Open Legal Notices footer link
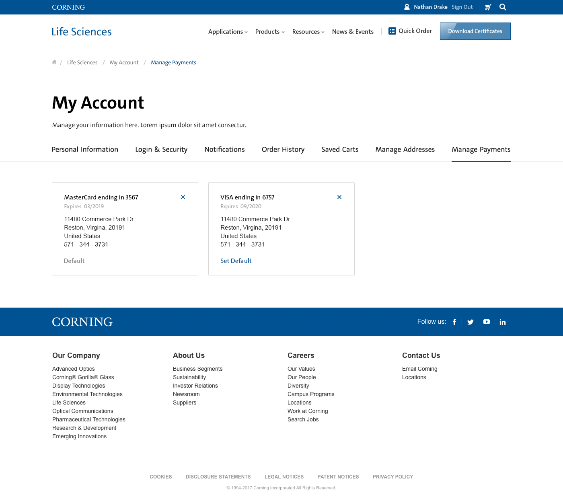 click(x=284, y=477)
